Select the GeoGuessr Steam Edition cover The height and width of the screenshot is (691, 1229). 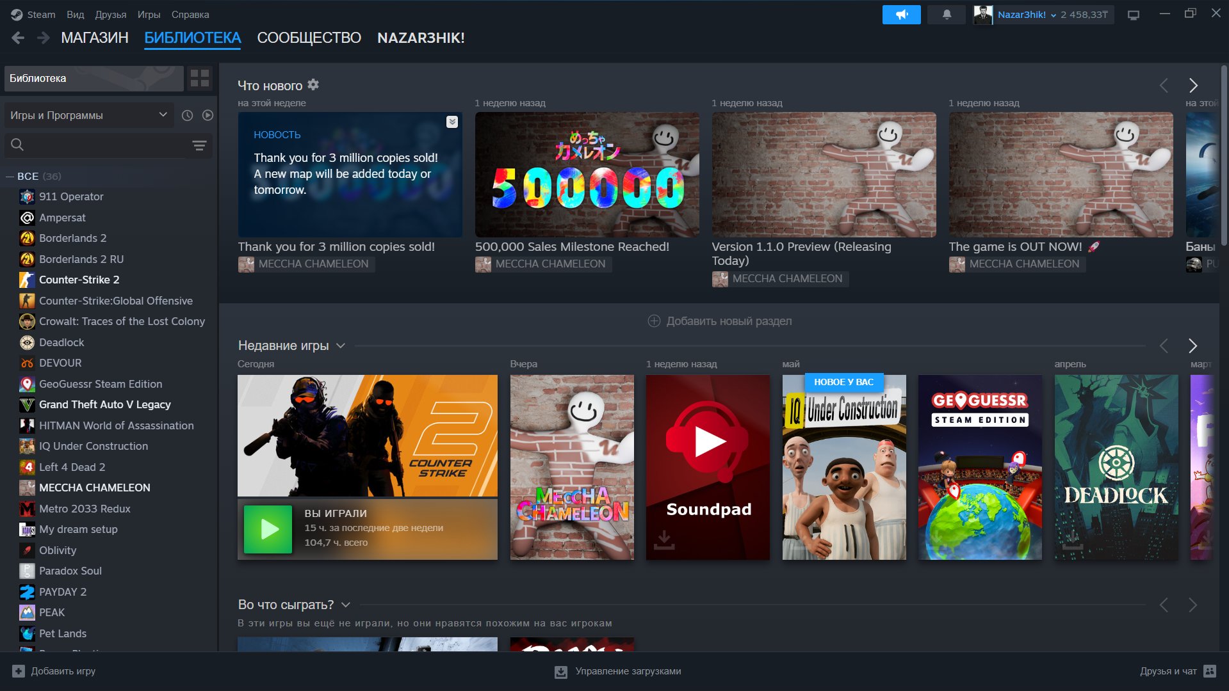[980, 467]
